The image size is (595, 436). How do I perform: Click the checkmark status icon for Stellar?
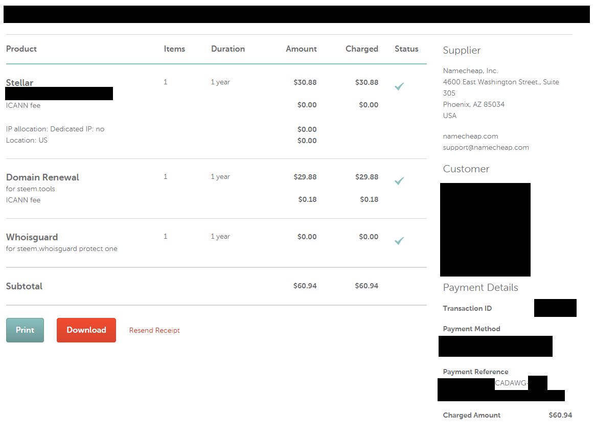point(399,87)
